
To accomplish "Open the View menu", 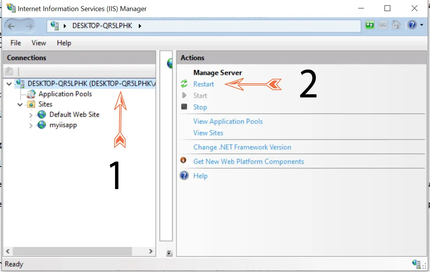I will (39, 43).
